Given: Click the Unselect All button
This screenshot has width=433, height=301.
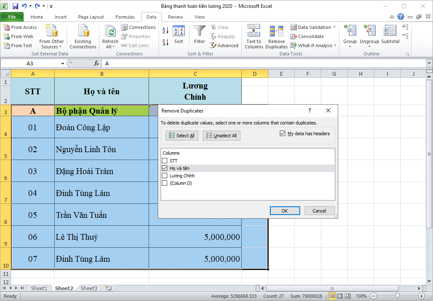Looking at the screenshot, I should pos(221,135).
